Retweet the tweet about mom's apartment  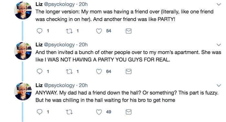coord(69,71)
